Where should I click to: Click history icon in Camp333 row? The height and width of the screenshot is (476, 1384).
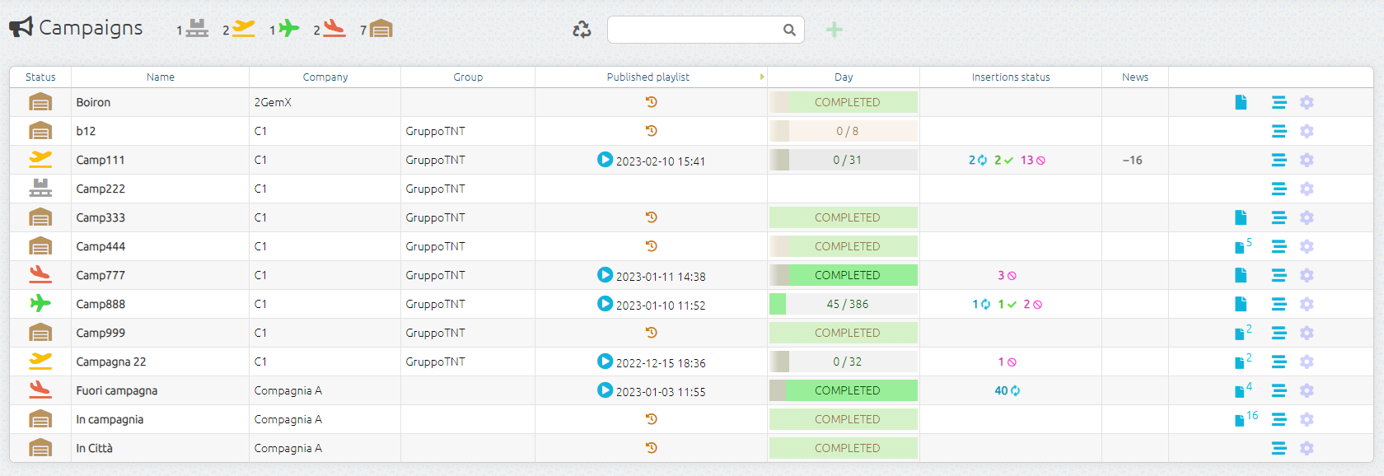(x=651, y=217)
